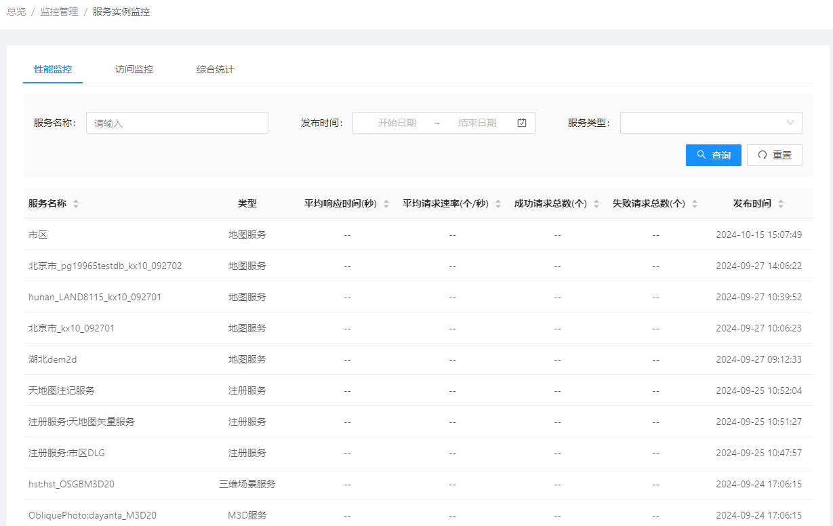Select the 天地图注记服务 service name
This screenshot has height=526, width=833.
62,390
